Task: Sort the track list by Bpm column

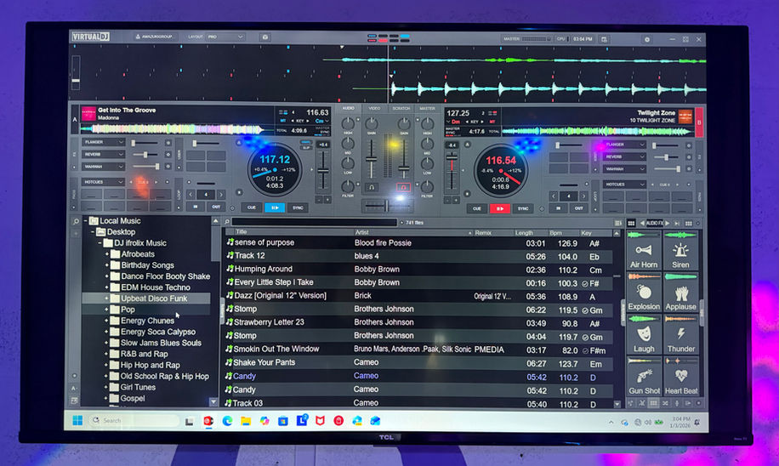Action: click(555, 232)
